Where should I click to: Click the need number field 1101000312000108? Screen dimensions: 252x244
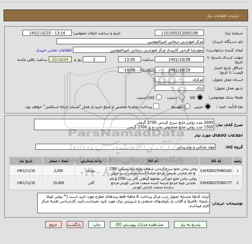pos(179,33)
